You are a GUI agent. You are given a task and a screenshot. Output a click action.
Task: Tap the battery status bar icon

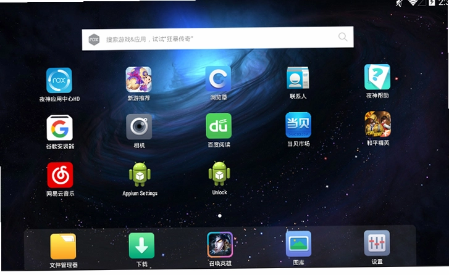pyautogui.click(x=432, y=2)
